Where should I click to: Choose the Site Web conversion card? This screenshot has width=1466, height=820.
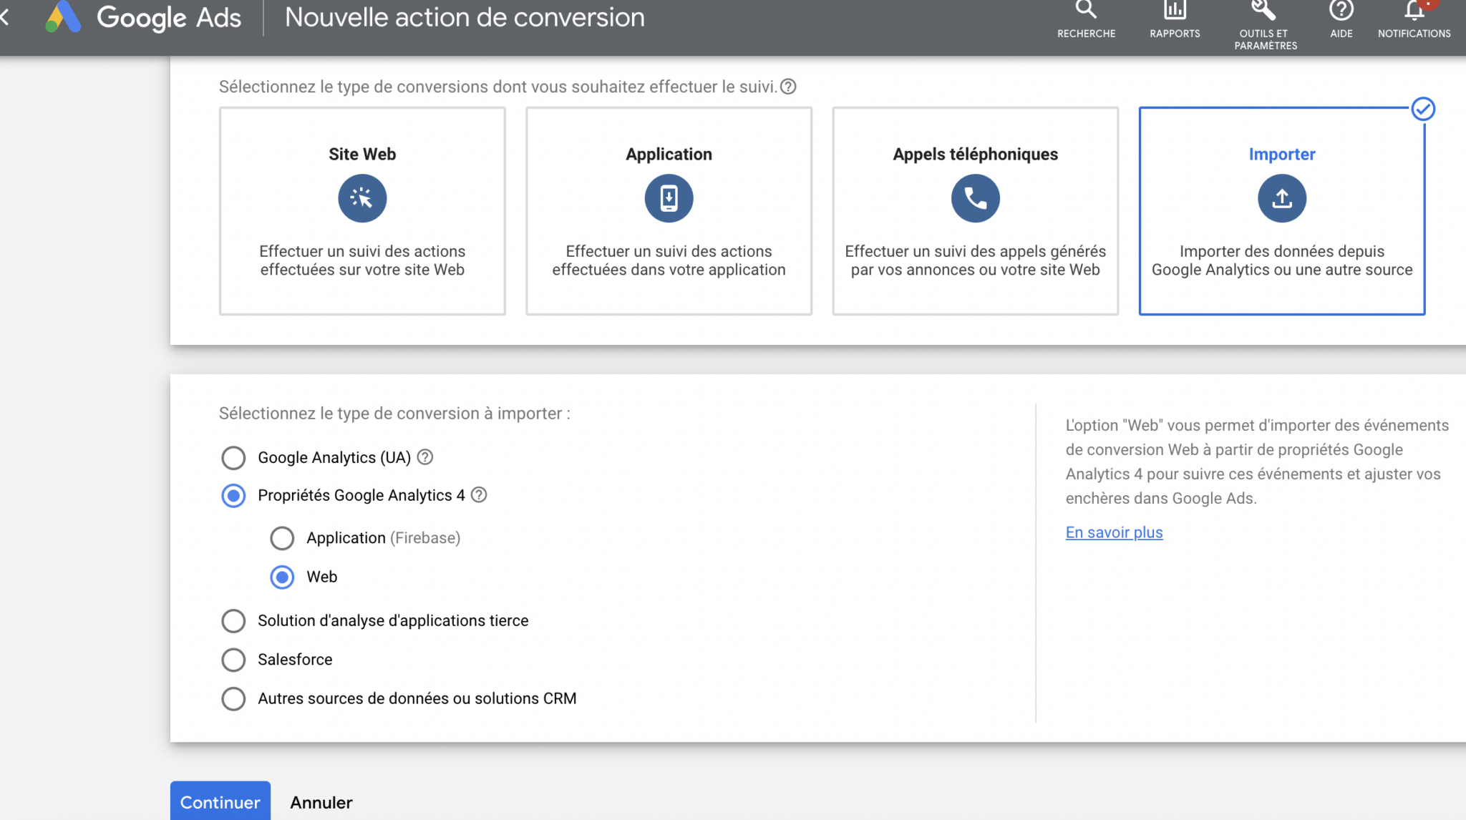point(362,211)
